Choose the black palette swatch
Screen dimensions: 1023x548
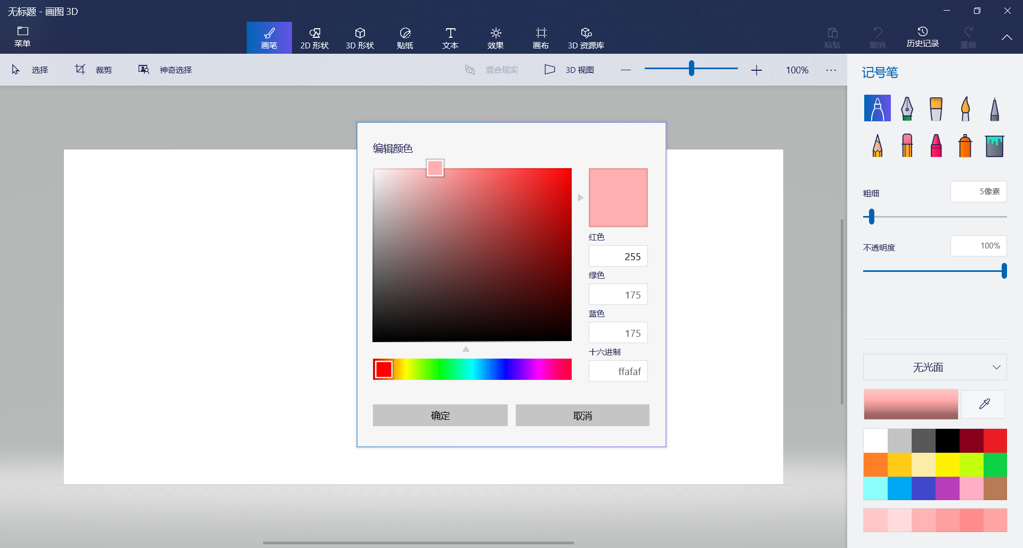[947, 441]
